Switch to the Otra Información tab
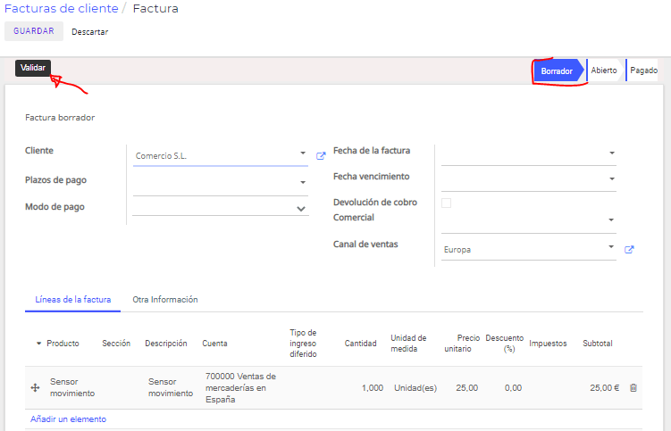Screen dimensions: 671x431 coord(165,300)
